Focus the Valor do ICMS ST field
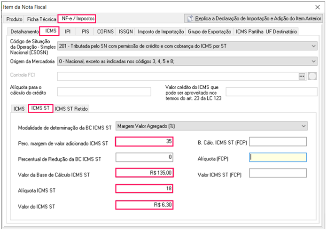This screenshot has width=327, height=230. pos(144,205)
